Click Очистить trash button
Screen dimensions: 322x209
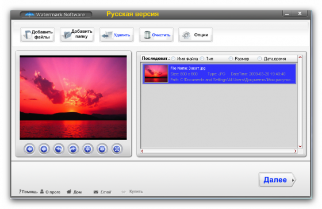pyautogui.click(x=156, y=35)
